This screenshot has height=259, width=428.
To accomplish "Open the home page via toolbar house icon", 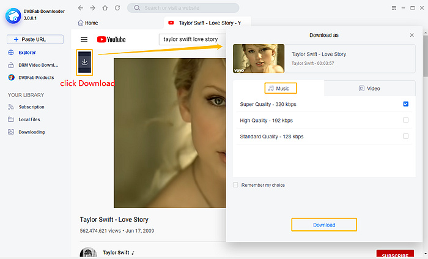I will tap(105, 8).
